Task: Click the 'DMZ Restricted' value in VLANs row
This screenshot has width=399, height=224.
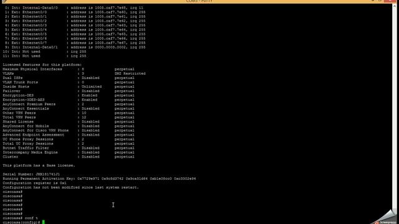Action: pos(130,73)
